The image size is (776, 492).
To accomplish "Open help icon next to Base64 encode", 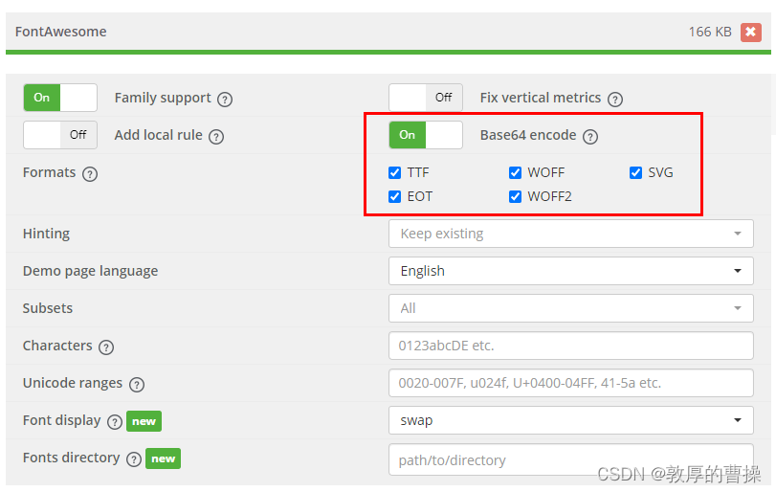I will pyautogui.click(x=590, y=137).
